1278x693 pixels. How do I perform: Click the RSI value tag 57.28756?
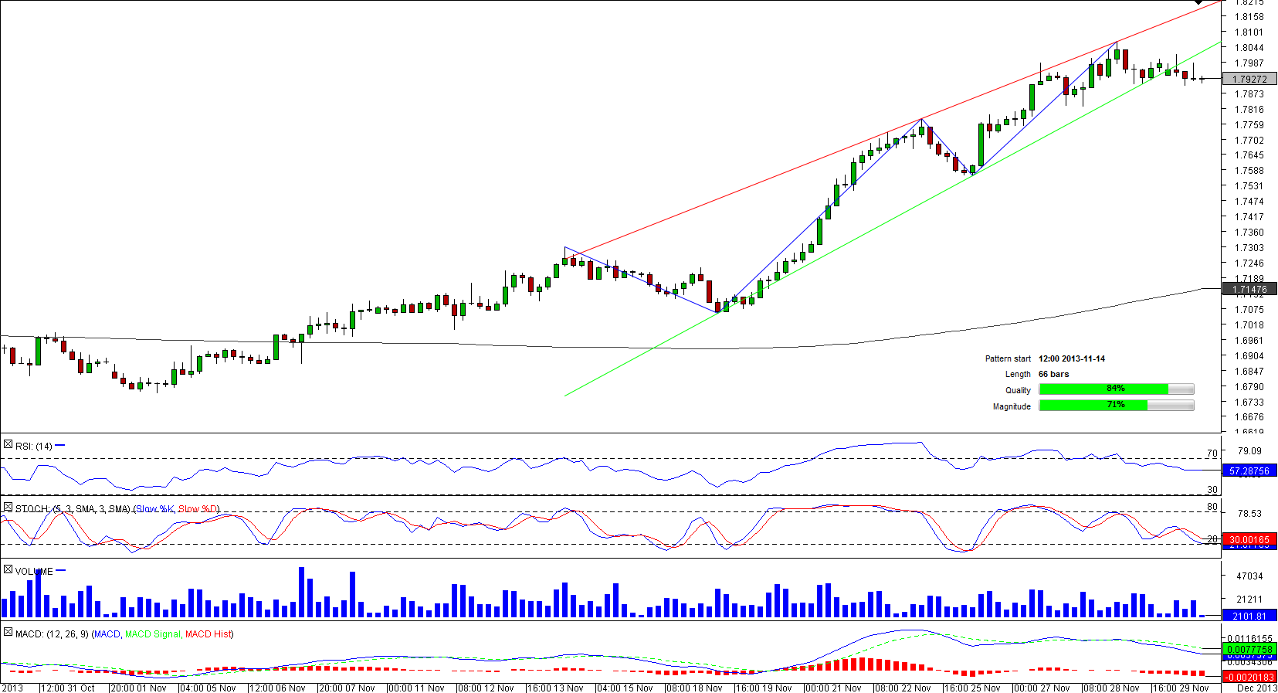tap(1249, 470)
